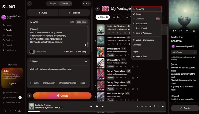Open three-dot menu beside the Lost in the Shadows title
The image size is (199, 114).
tap(195, 37)
